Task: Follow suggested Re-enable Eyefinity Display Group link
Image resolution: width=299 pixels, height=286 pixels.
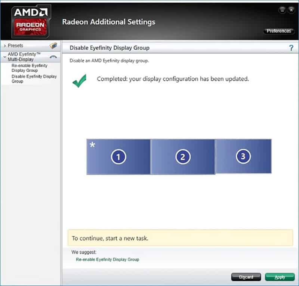Action: coord(108,259)
